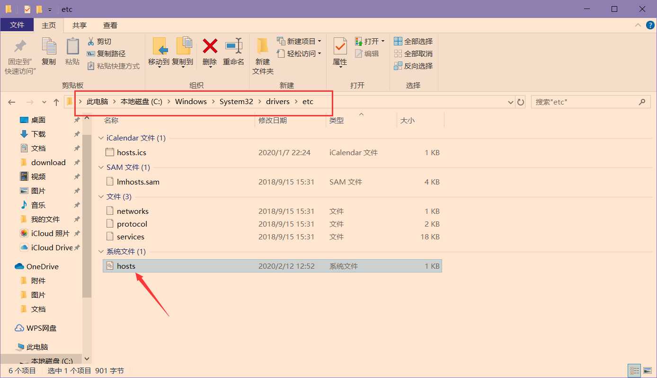The height and width of the screenshot is (378, 657).
Task: Expand the Open (打开) dropdown
Action: coord(383,41)
